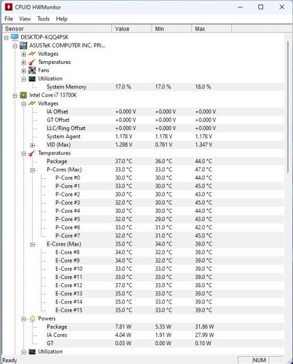293x364 pixels.
Task: Click the Intel Core i7 CPU icon
Action: click(x=23, y=95)
